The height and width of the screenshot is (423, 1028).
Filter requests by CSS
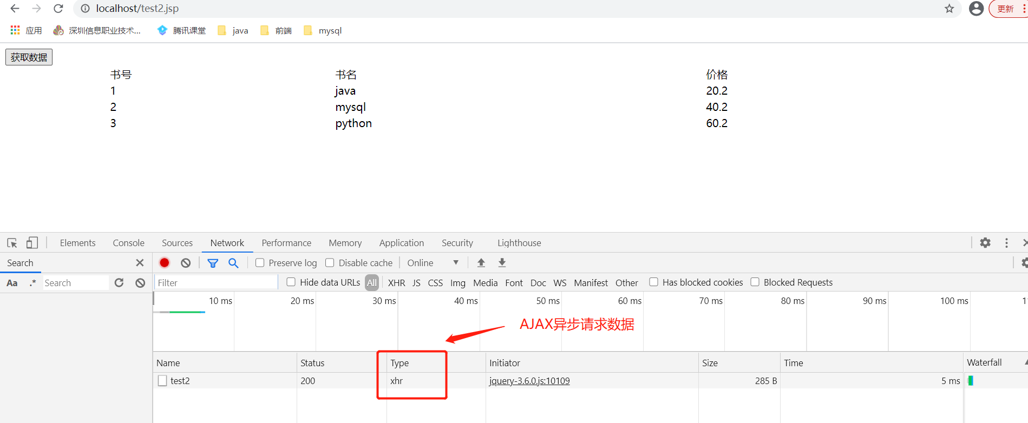435,283
